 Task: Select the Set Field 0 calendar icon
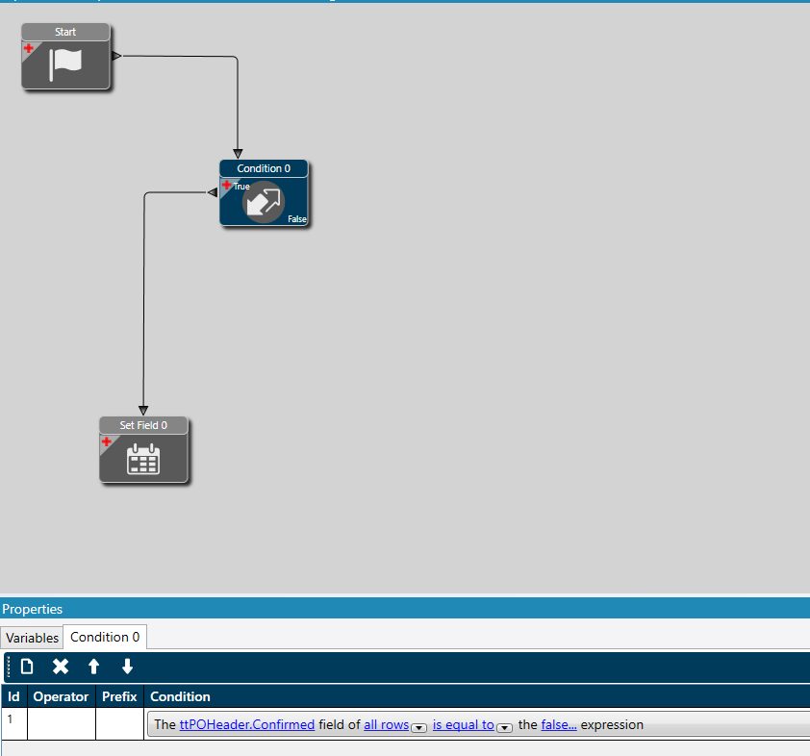(x=143, y=459)
